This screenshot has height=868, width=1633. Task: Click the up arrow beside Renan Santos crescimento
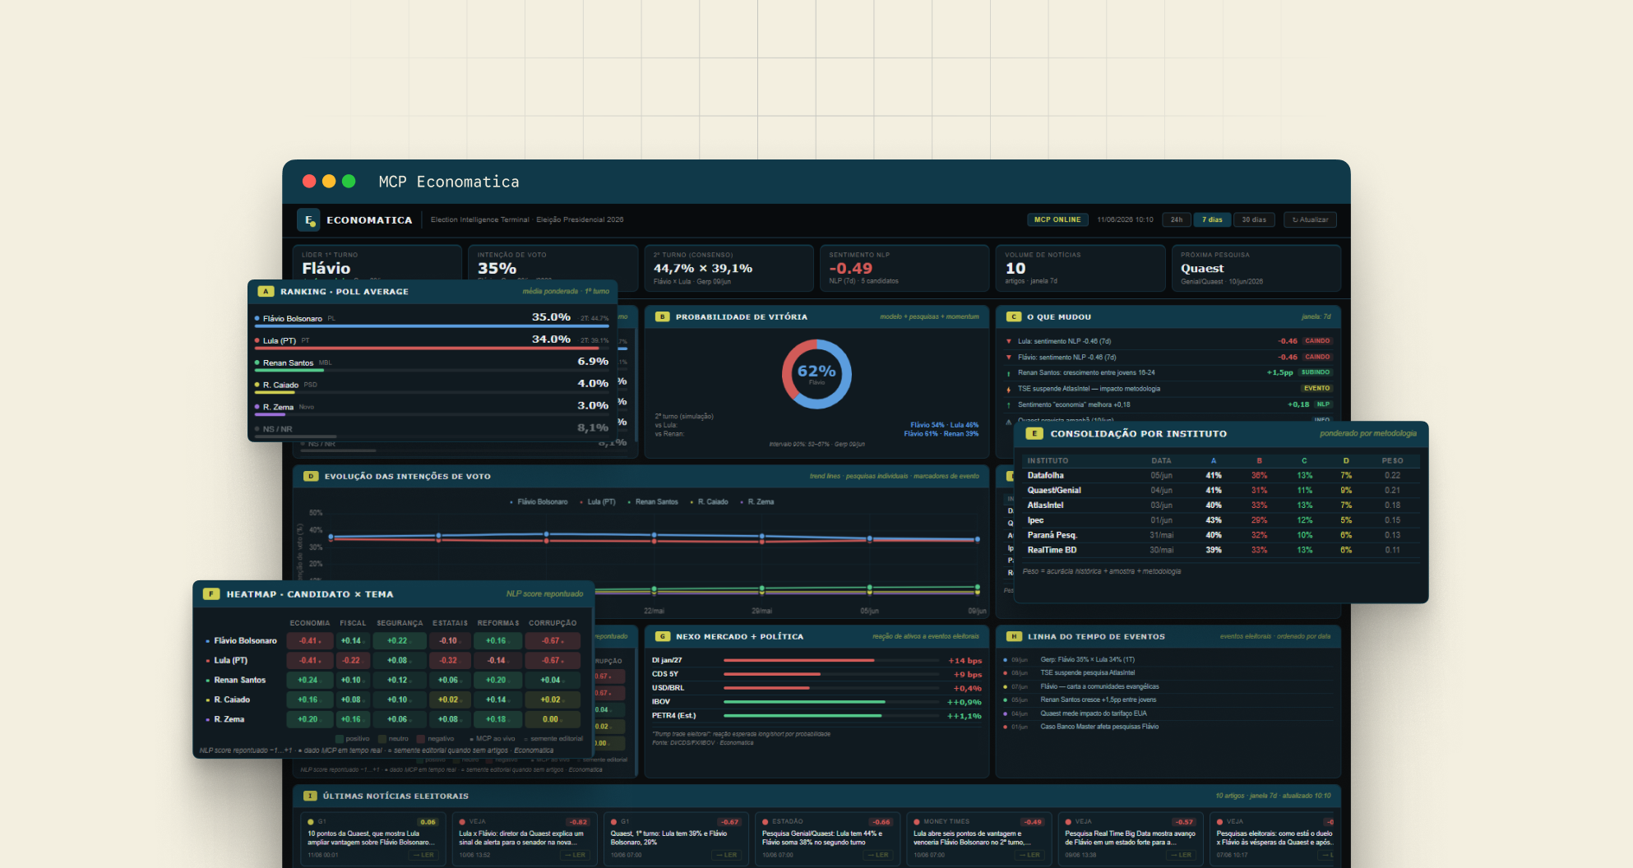[1009, 373]
